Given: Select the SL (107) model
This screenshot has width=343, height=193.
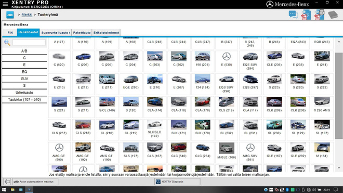Looking at the screenshot, I should click(322, 130).
